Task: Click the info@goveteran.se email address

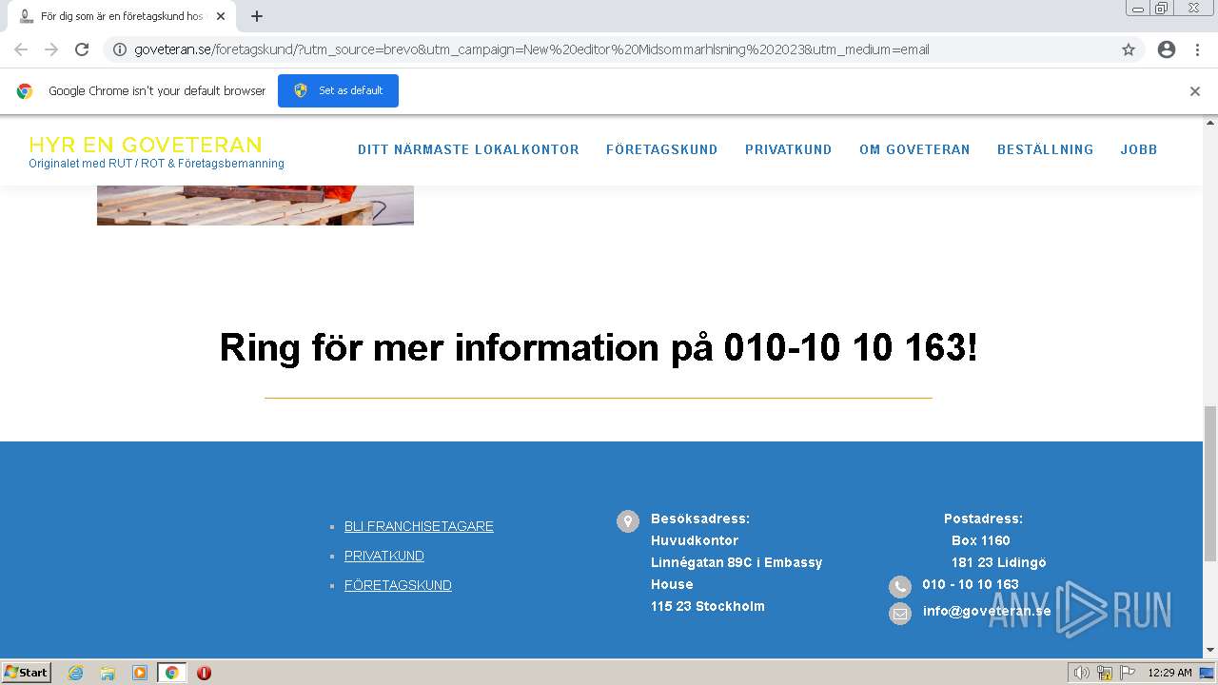Action: (987, 611)
